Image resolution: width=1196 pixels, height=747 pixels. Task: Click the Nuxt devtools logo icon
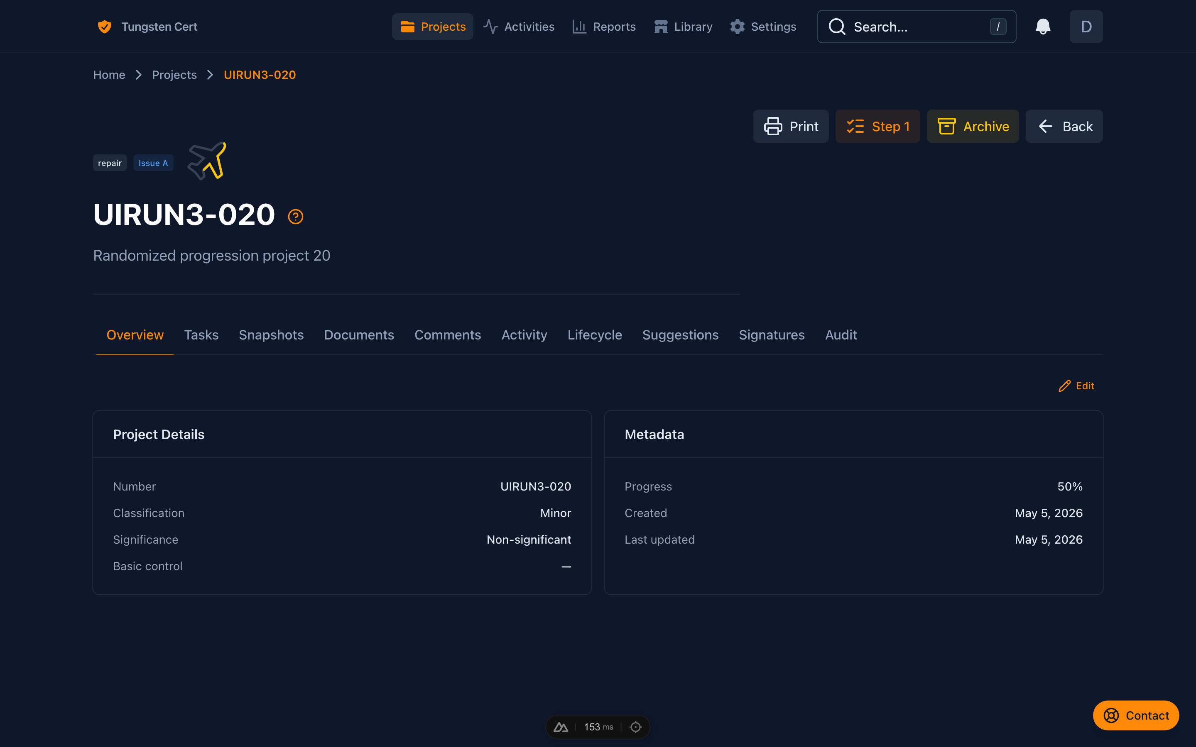pyautogui.click(x=561, y=727)
